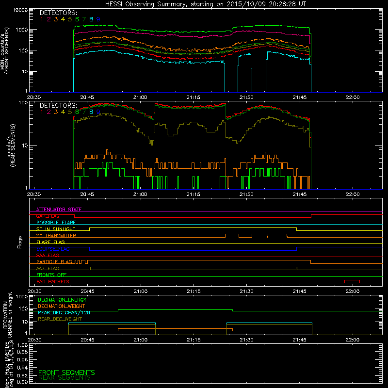Click the 21:30 time tick under rear segments plot
Image resolution: width=388 pixels, height=388 pixels.
(246, 194)
